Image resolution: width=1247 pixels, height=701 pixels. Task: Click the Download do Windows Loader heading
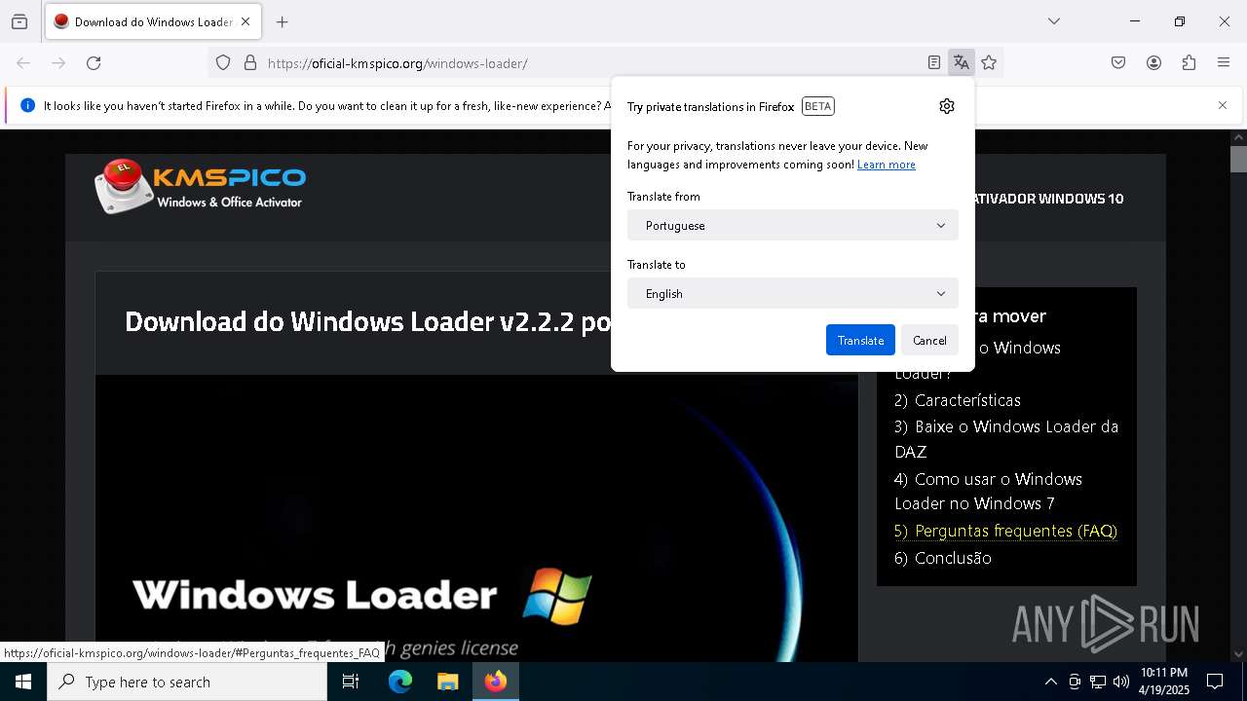368,321
